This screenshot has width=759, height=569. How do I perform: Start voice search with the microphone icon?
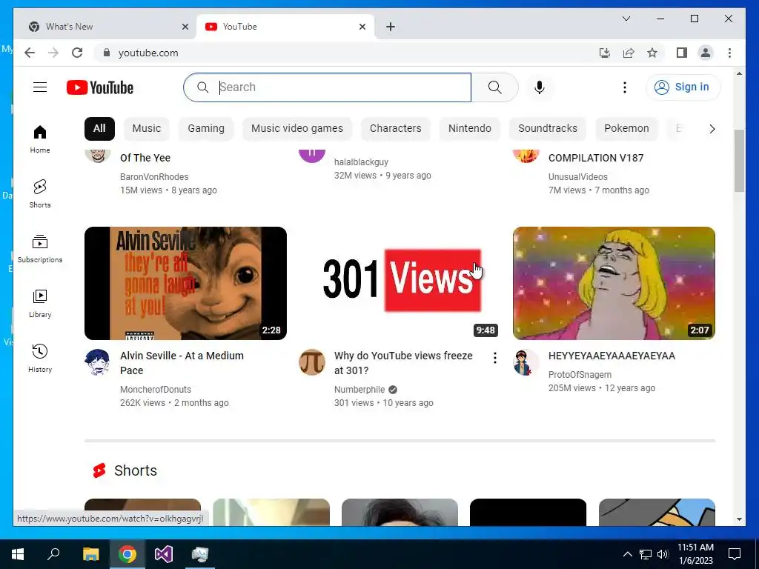(x=540, y=87)
